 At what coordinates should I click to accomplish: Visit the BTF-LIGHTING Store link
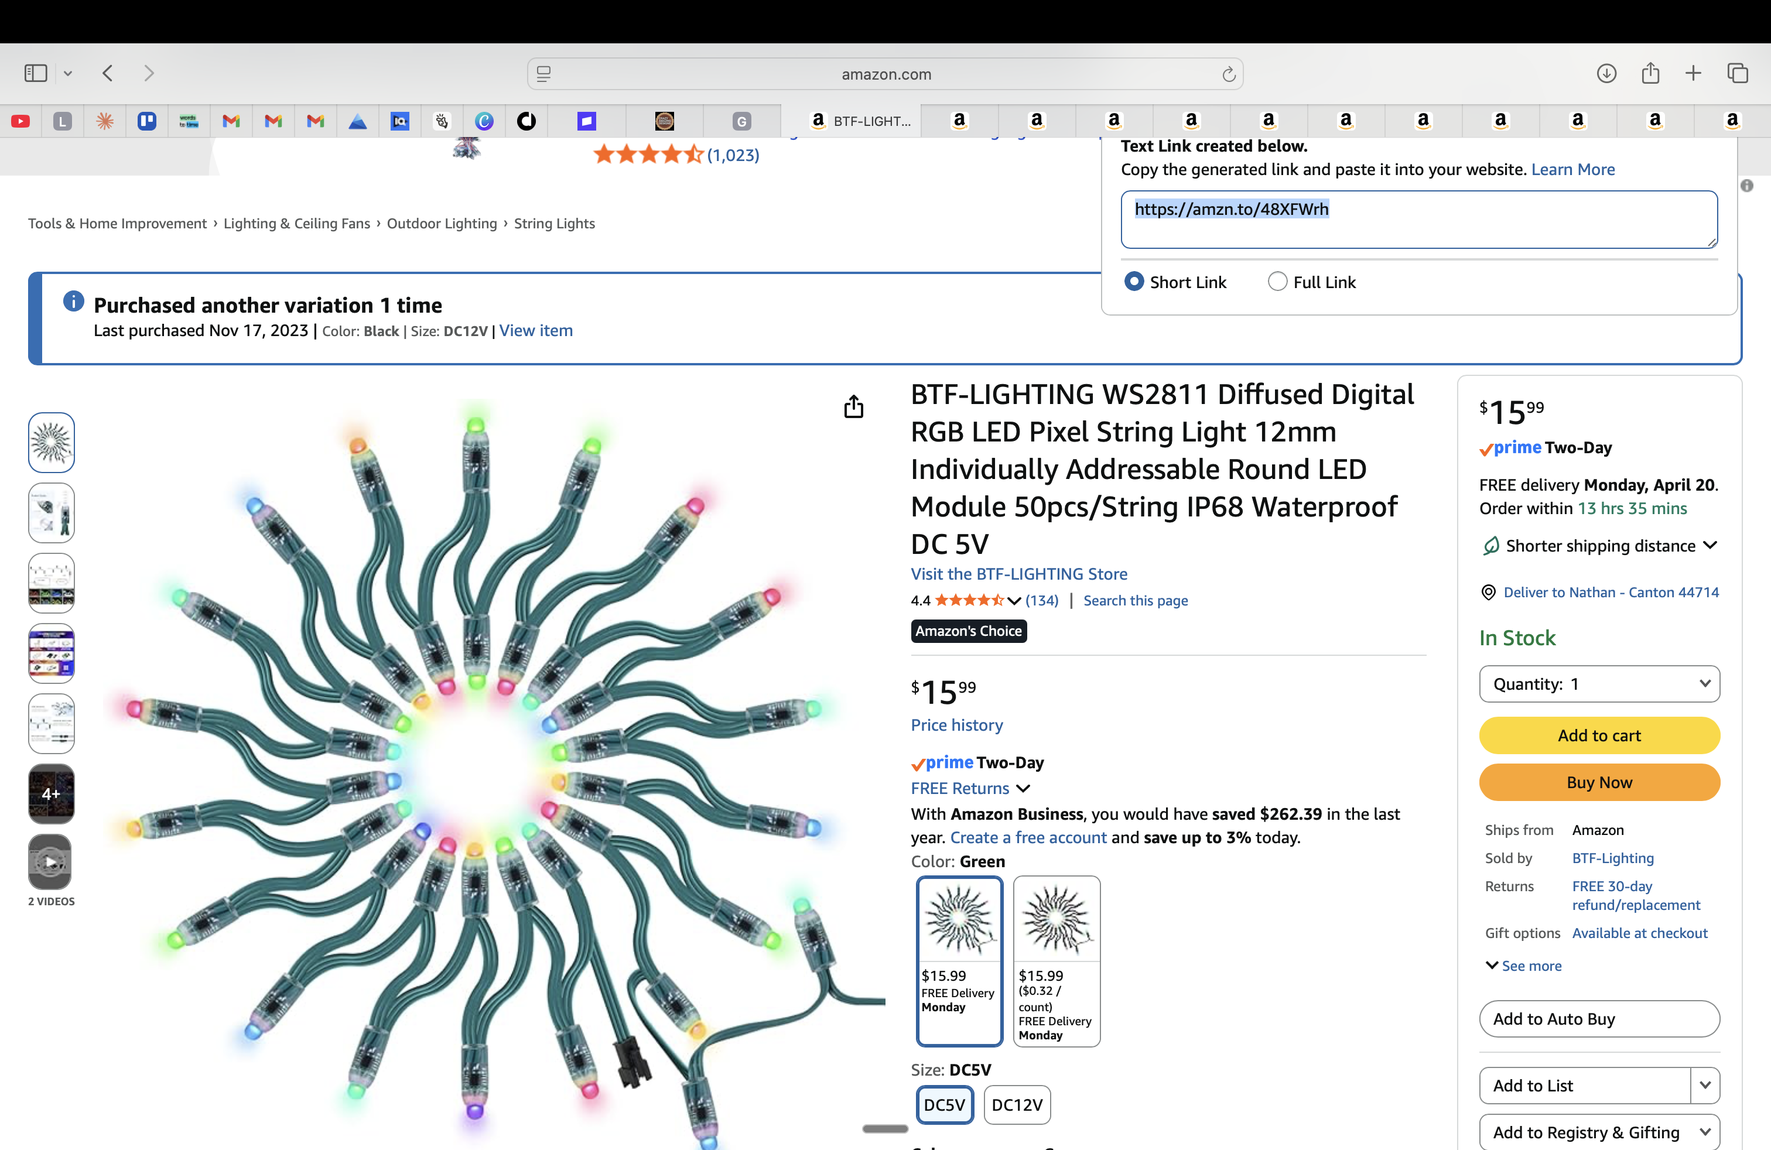[x=1018, y=573]
